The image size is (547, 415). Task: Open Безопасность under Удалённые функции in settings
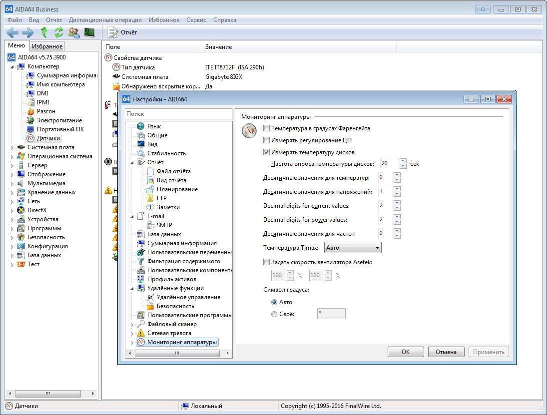[175, 306]
